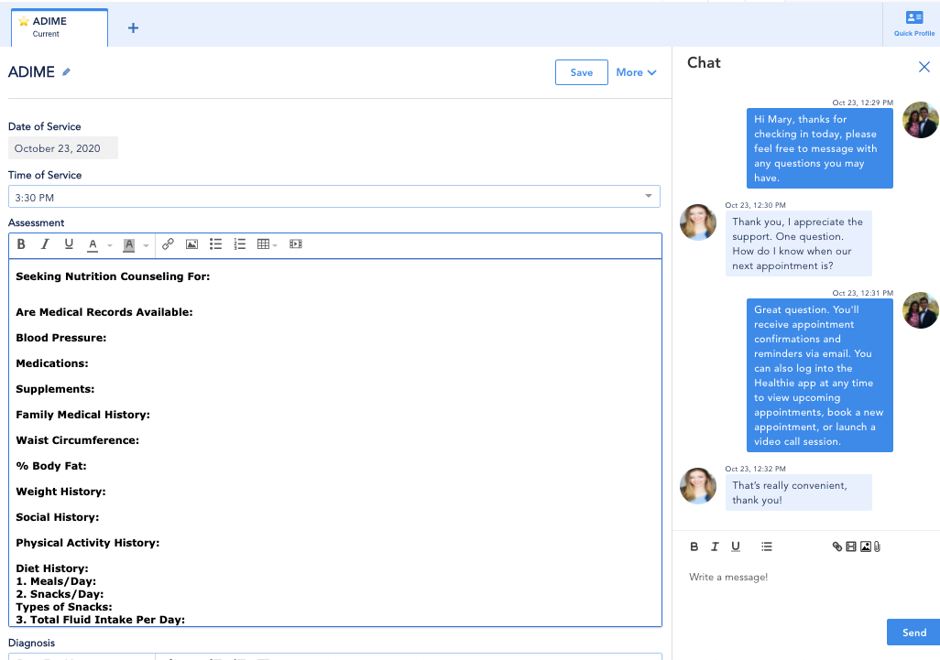
Task: Click 'That's really convenient, thank you!' message
Action: [x=798, y=492]
